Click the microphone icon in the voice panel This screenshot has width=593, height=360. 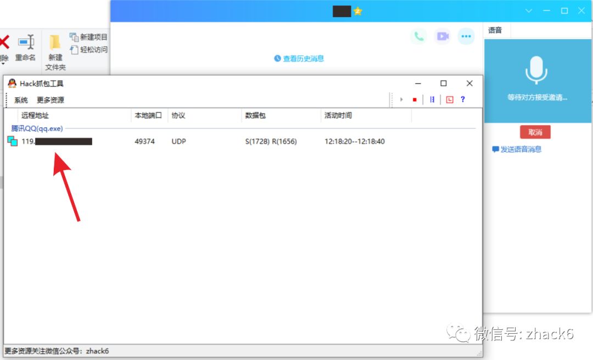[x=536, y=70]
